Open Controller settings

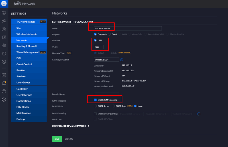coord(29,89)
